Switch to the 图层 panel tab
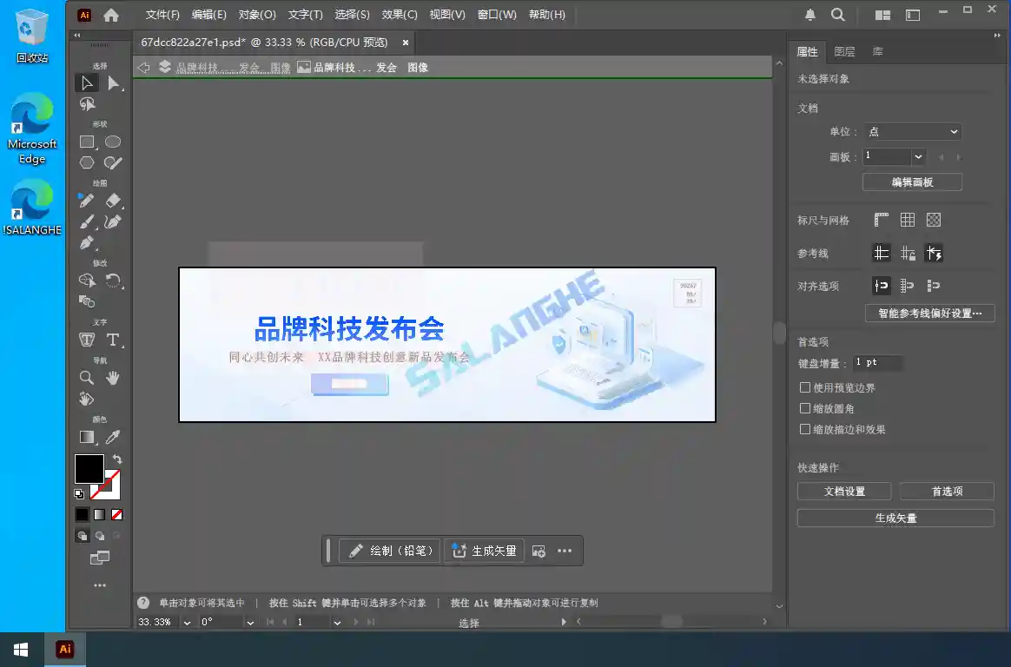The image size is (1011, 667). [843, 51]
